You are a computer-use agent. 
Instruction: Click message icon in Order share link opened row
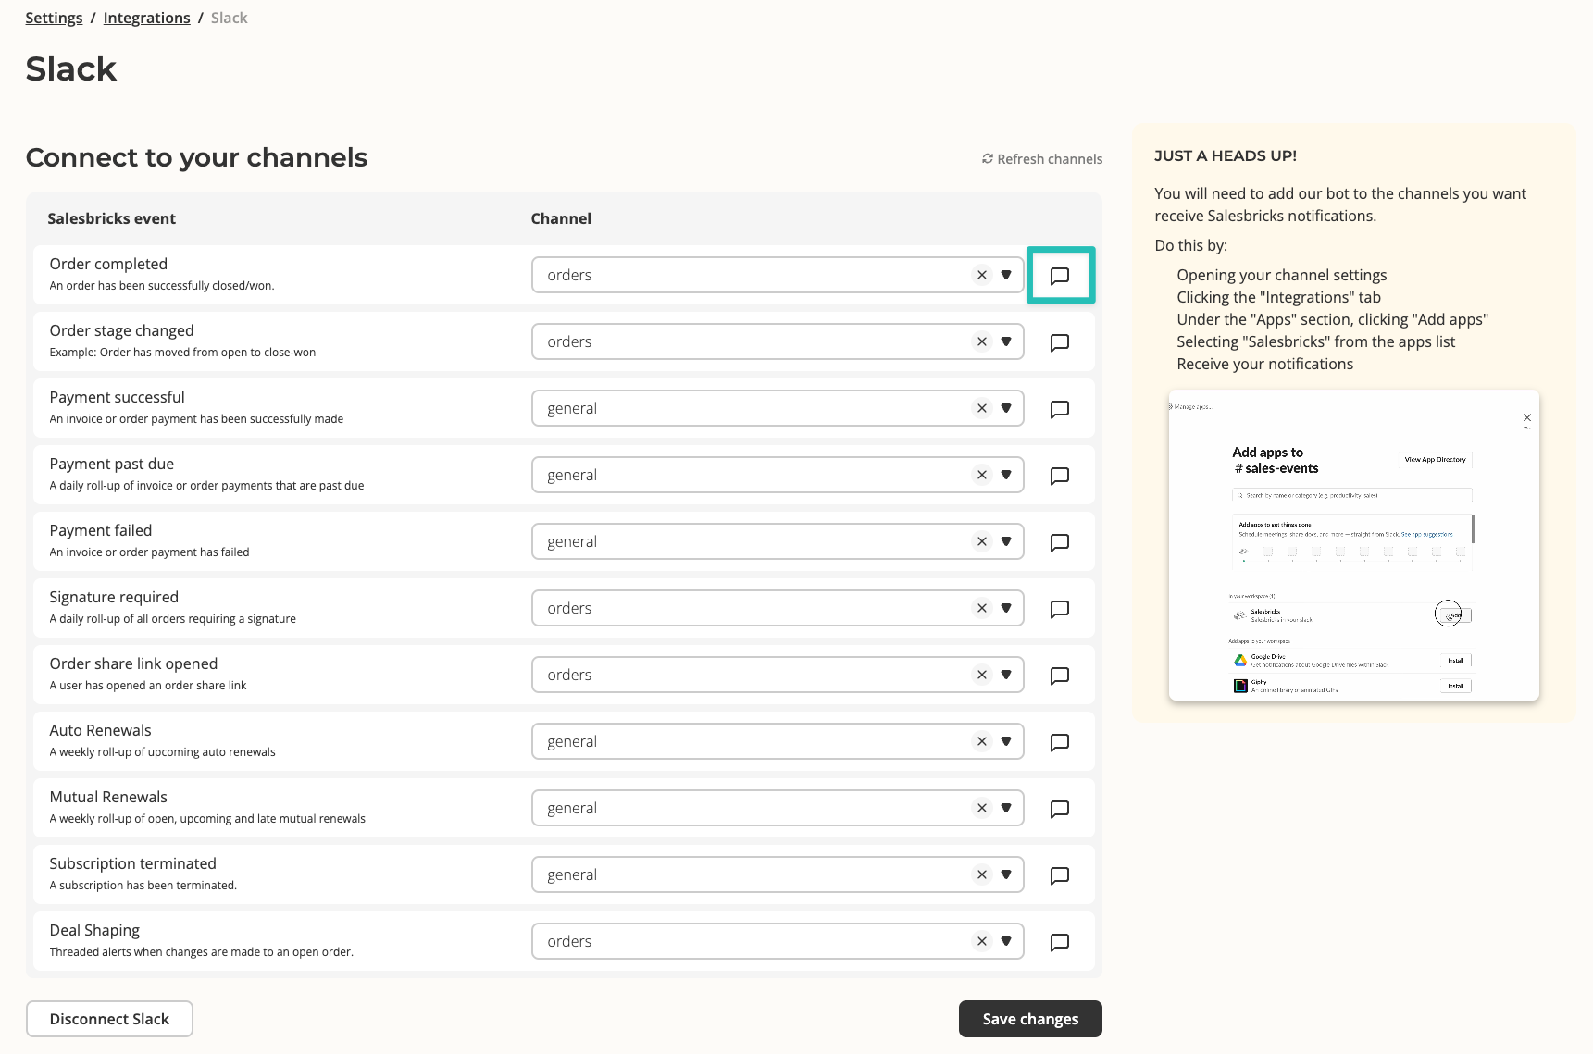(x=1060, y=676)
